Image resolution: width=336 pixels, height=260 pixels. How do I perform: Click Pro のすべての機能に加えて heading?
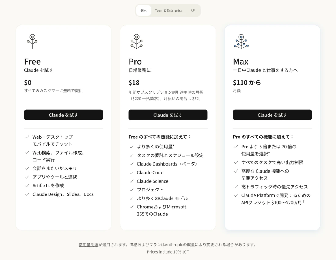point(263,137)
